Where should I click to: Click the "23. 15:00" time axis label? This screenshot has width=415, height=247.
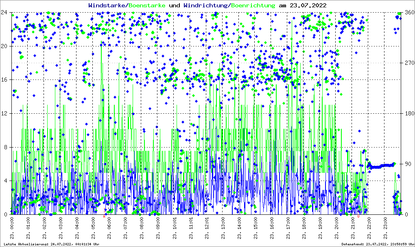point(256,228)
